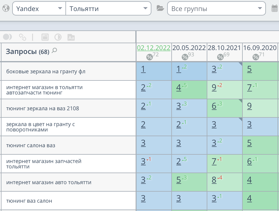Click the percent icon under 20.05.2022
279x211 pixels.
[x=185, y=57]
